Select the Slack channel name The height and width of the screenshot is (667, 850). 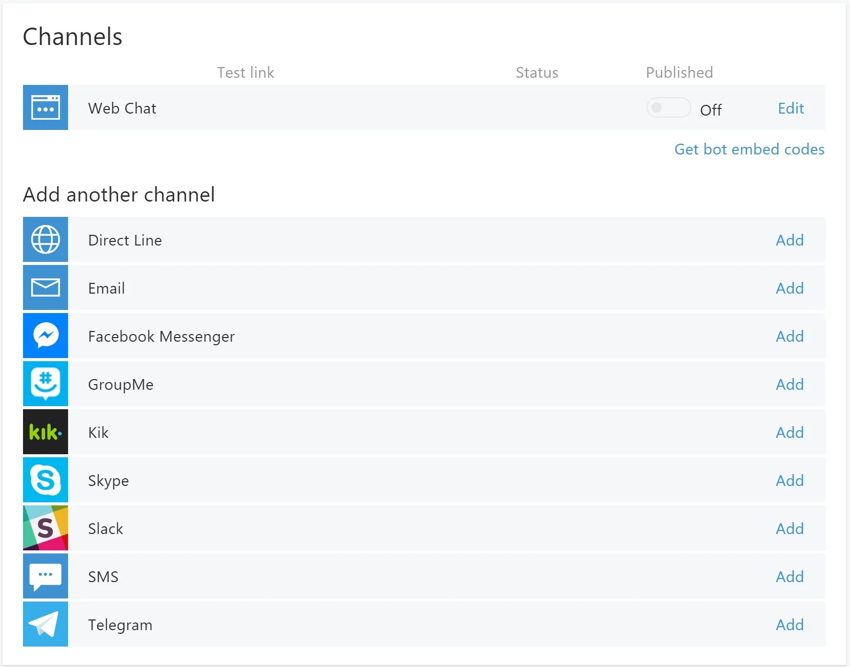pos(105,529)
